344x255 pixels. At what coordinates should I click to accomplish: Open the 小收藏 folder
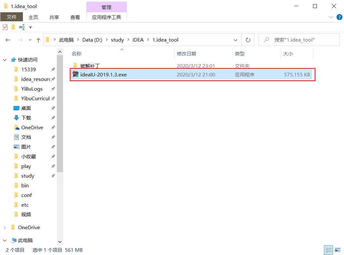28,156
